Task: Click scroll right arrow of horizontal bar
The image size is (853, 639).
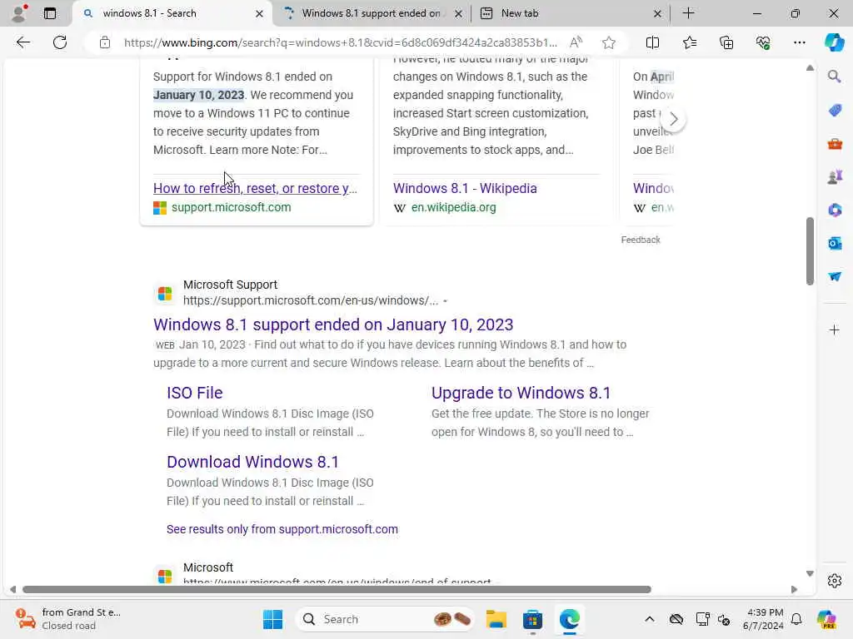Action: tap(794, 590)
